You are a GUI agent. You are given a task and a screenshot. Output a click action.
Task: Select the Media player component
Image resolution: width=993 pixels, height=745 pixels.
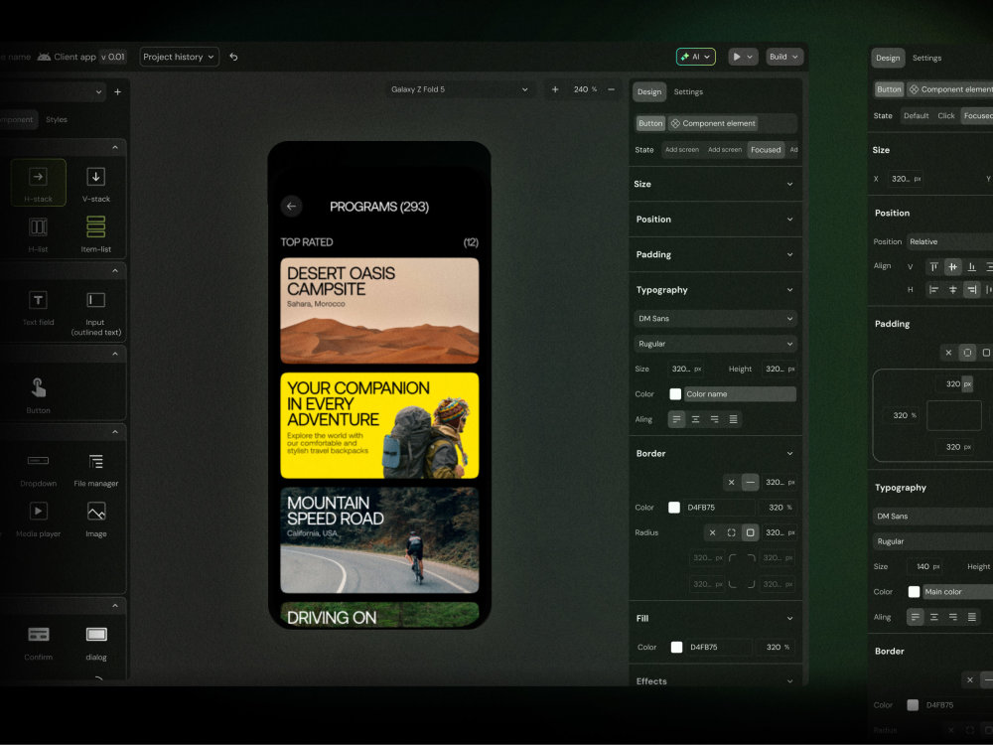[x=38, y=520]
